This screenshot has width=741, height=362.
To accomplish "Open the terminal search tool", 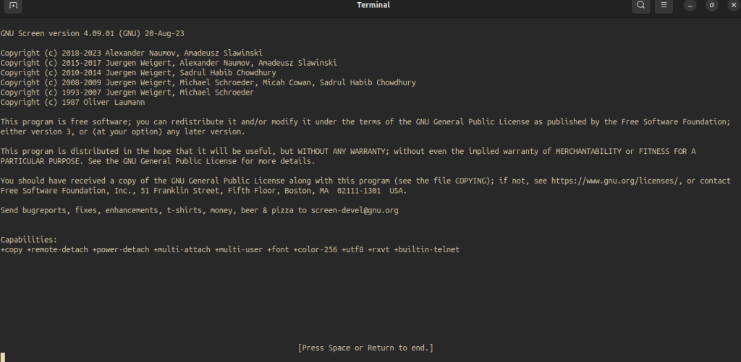I will pyautogui.click(x=641, y=5).
